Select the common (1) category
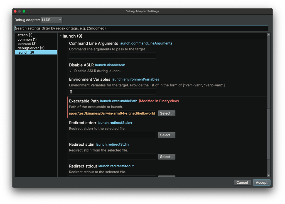 pos(27,39)
